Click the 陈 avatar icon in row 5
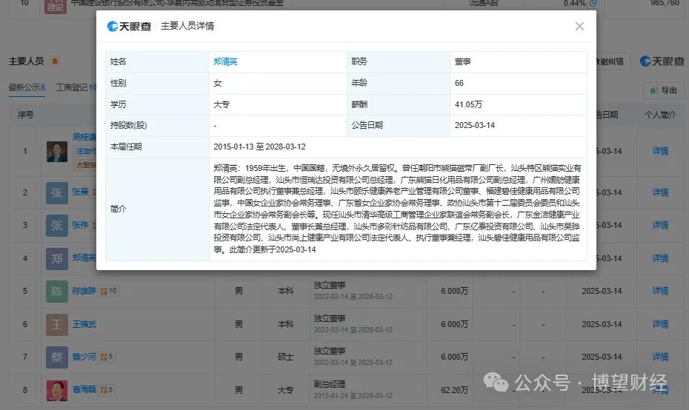 click(x=57, y=292)
